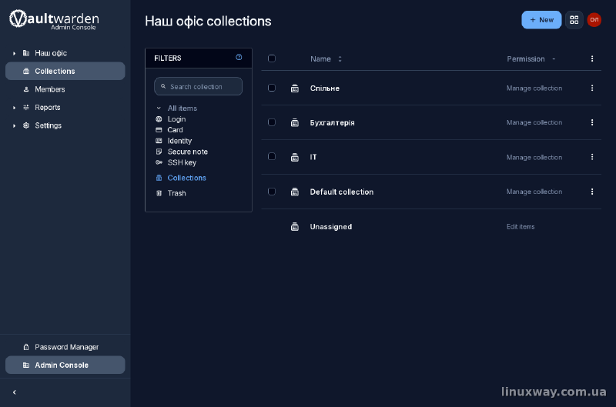Image resolution: width=616 pixels, height=407 pixels.
Task: Check the IT collection checkbox
Action: [272, 157]
